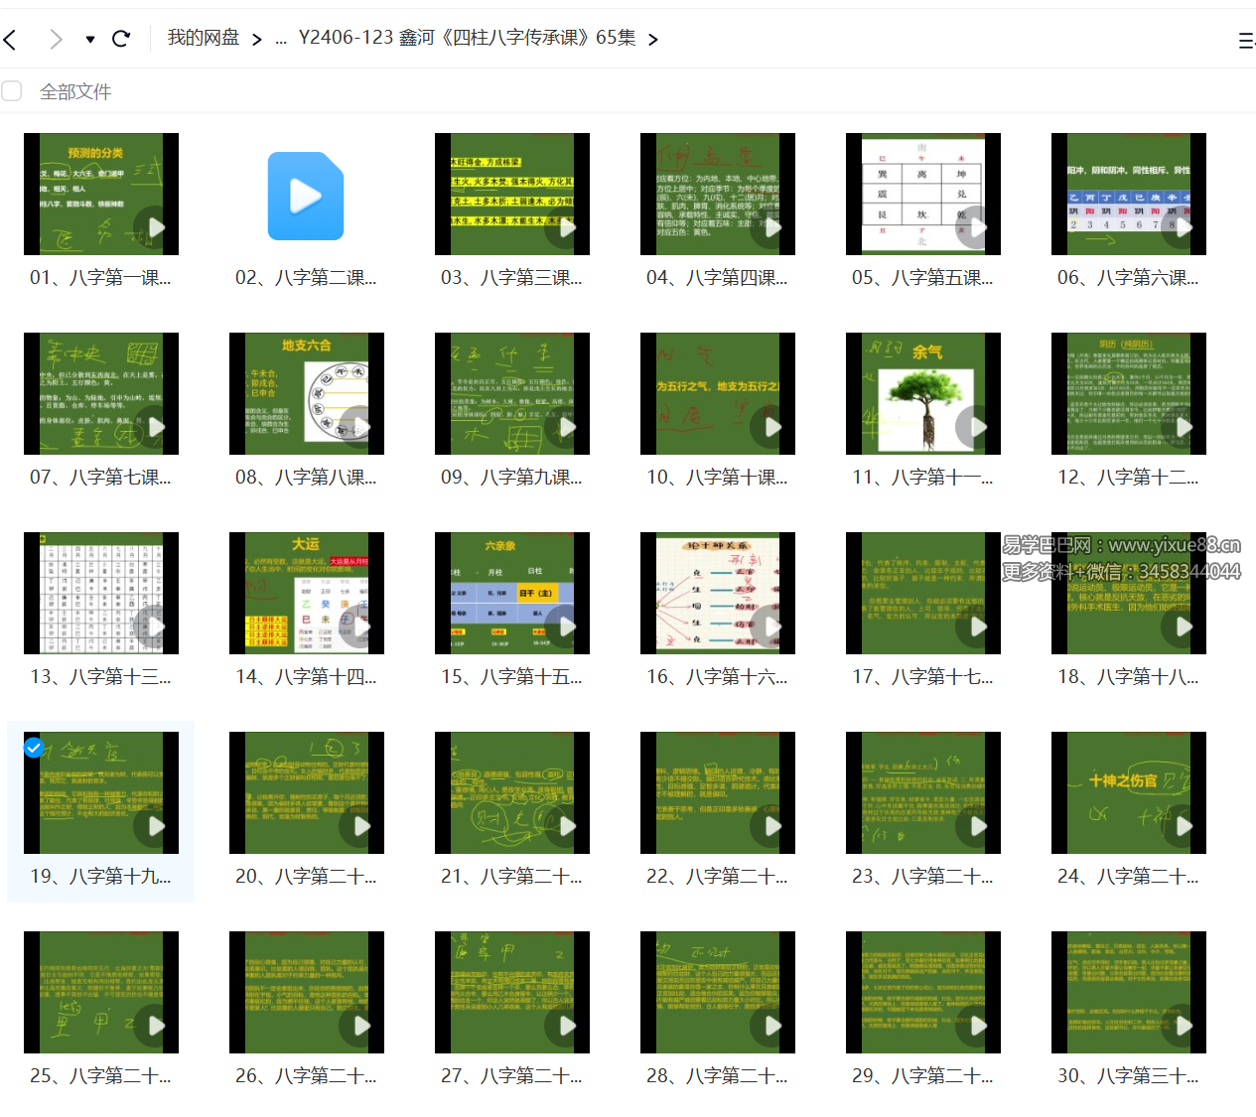Go to 我的网盘 breadcrumb

pos(204,38)
